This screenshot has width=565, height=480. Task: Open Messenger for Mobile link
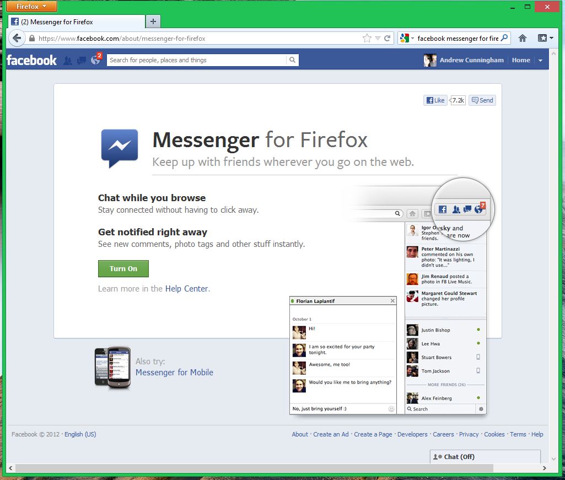click(174, 372)
